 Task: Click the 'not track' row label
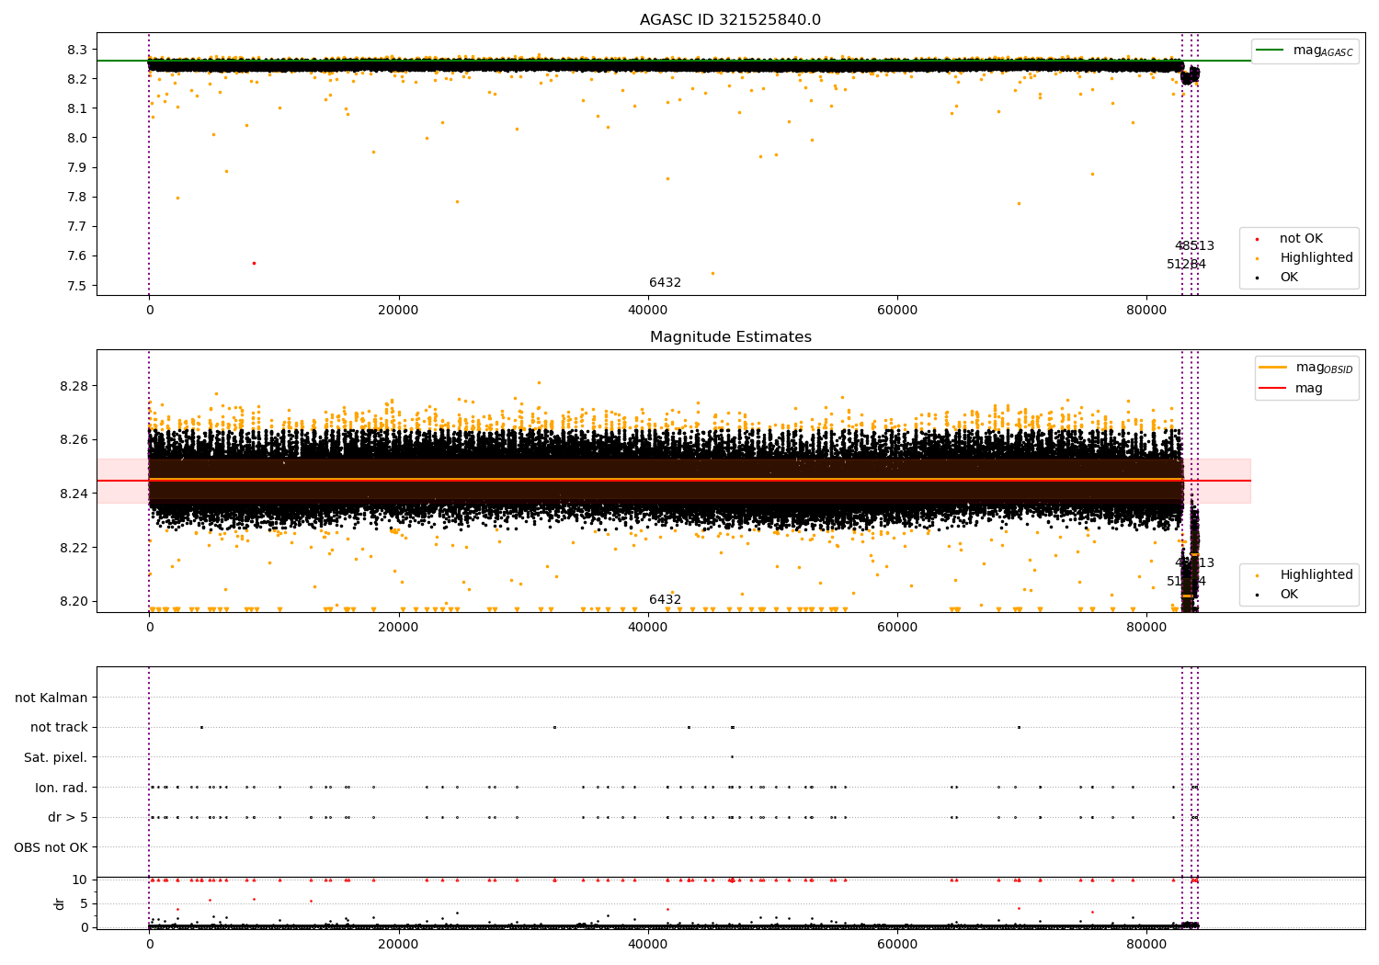coord(59,727)
